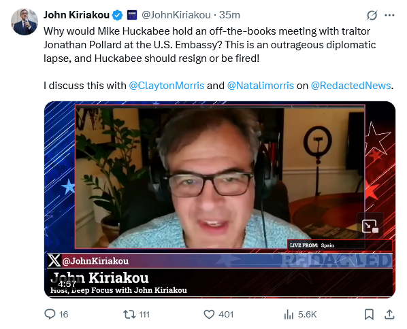Screen dimensions: 407x329
Task: Click the blue verified checkmark badge
Action: point(117,16)
